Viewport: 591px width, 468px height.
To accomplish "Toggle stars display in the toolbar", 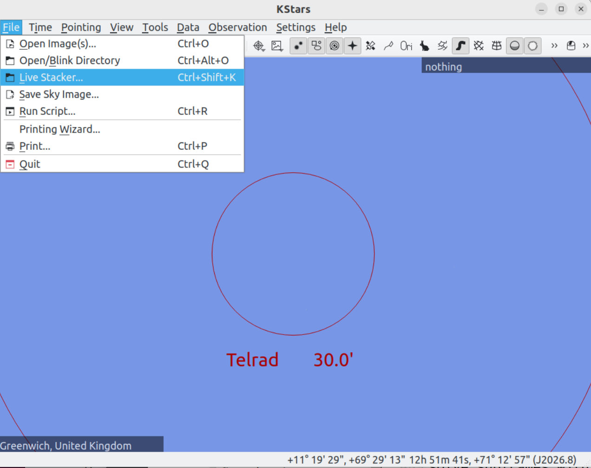I will 298,46.
